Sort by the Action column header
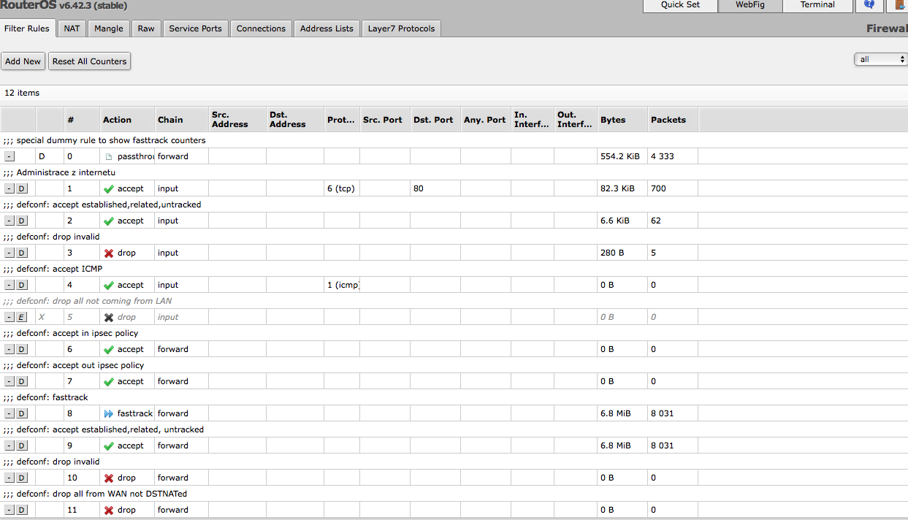The width and height of the screenshot is (908, 520). point(127,120)
